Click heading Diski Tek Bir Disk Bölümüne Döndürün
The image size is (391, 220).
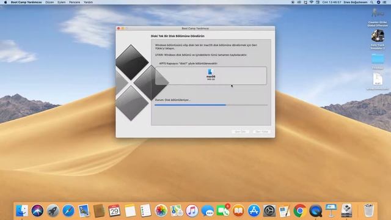pos(178,36)
